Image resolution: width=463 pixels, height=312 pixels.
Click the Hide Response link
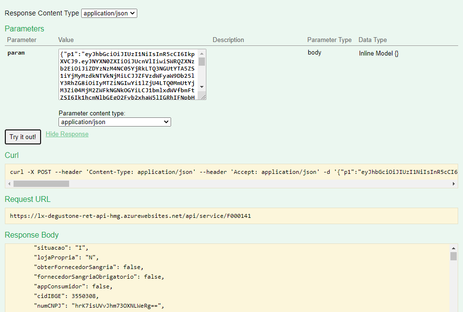(x=67, y=134)
